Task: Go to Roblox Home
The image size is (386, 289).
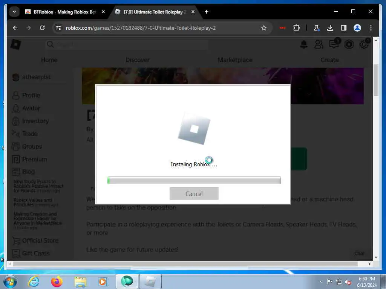Action: [49, 60]
